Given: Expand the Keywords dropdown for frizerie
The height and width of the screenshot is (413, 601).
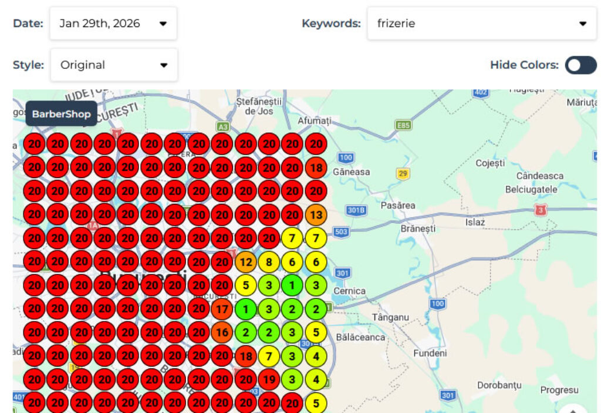Looking at the screenshot, I should coord(481,23).
